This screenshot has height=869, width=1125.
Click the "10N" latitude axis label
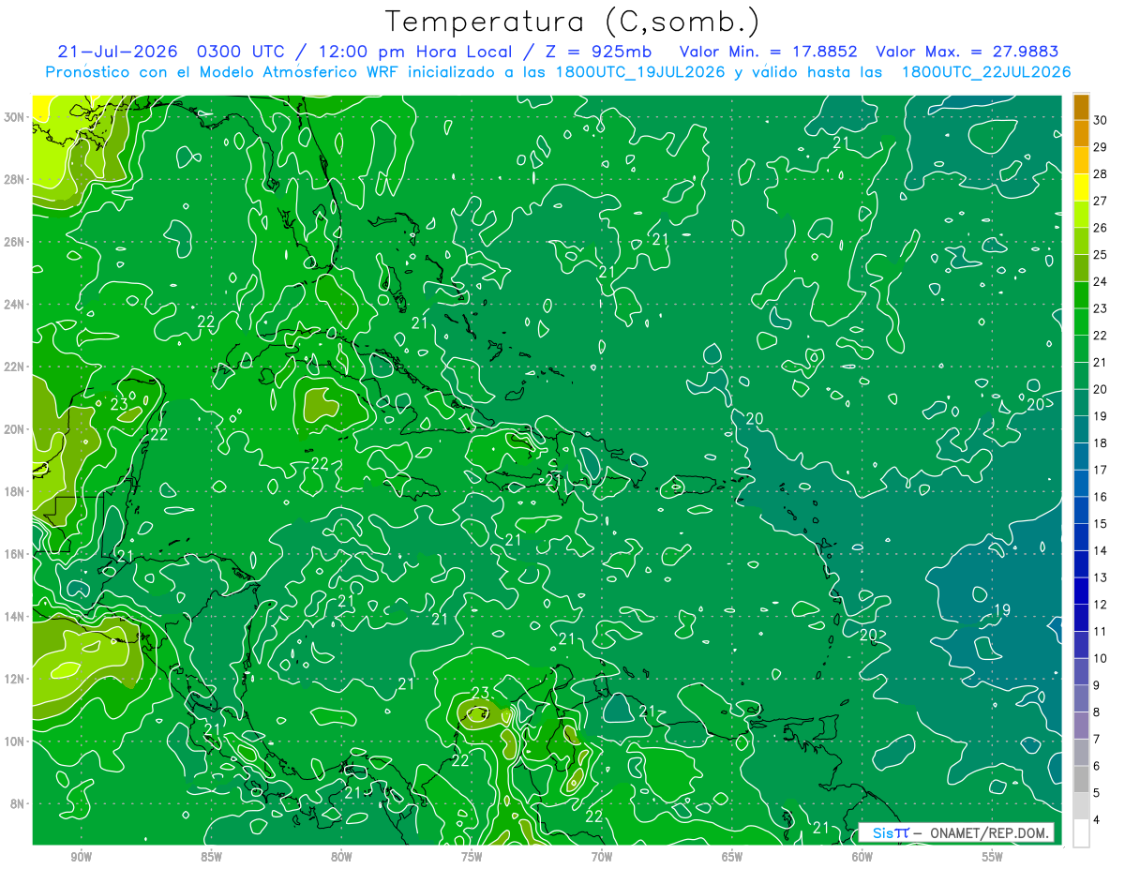[x=16, y=742]
